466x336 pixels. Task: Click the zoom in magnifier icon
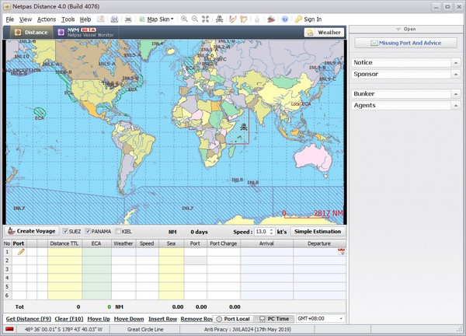pos(184,19)
